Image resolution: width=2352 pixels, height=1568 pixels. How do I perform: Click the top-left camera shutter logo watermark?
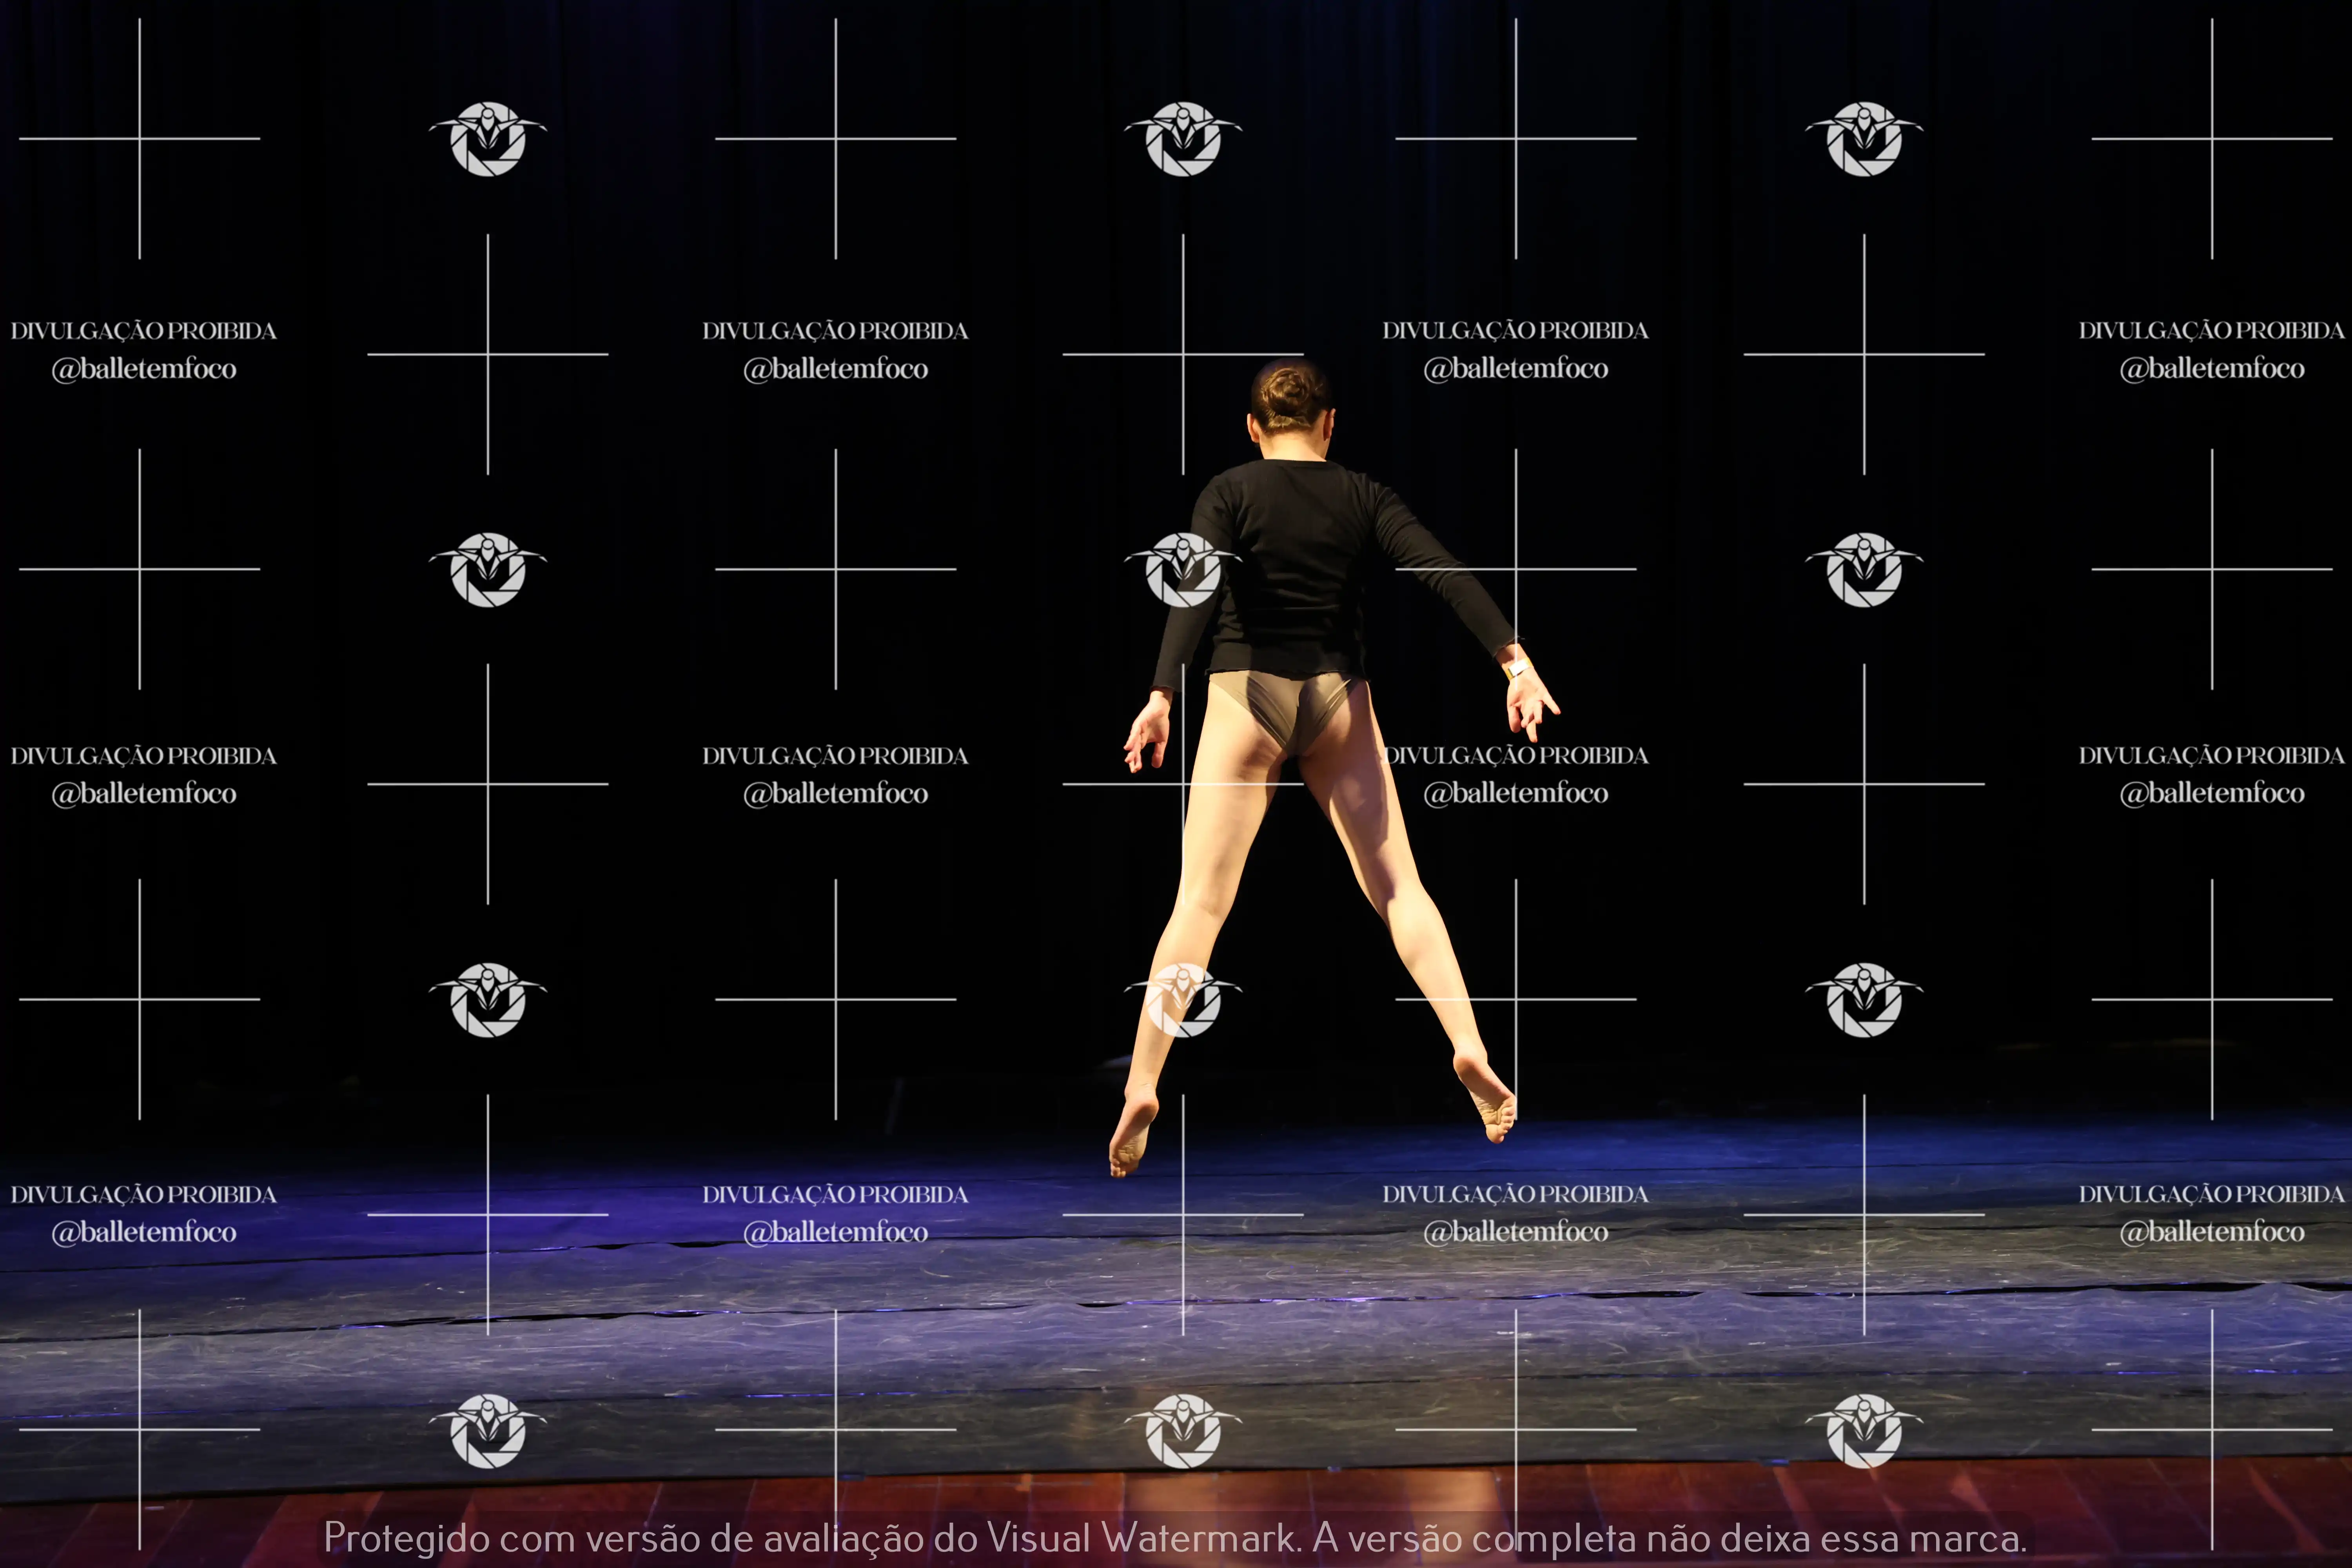(x=488, y=139)
